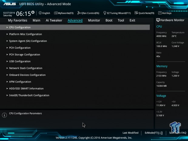Screen dimensions: 188x141
Task: Open Network Stack Configuration submenu
Action: [26, 68]
